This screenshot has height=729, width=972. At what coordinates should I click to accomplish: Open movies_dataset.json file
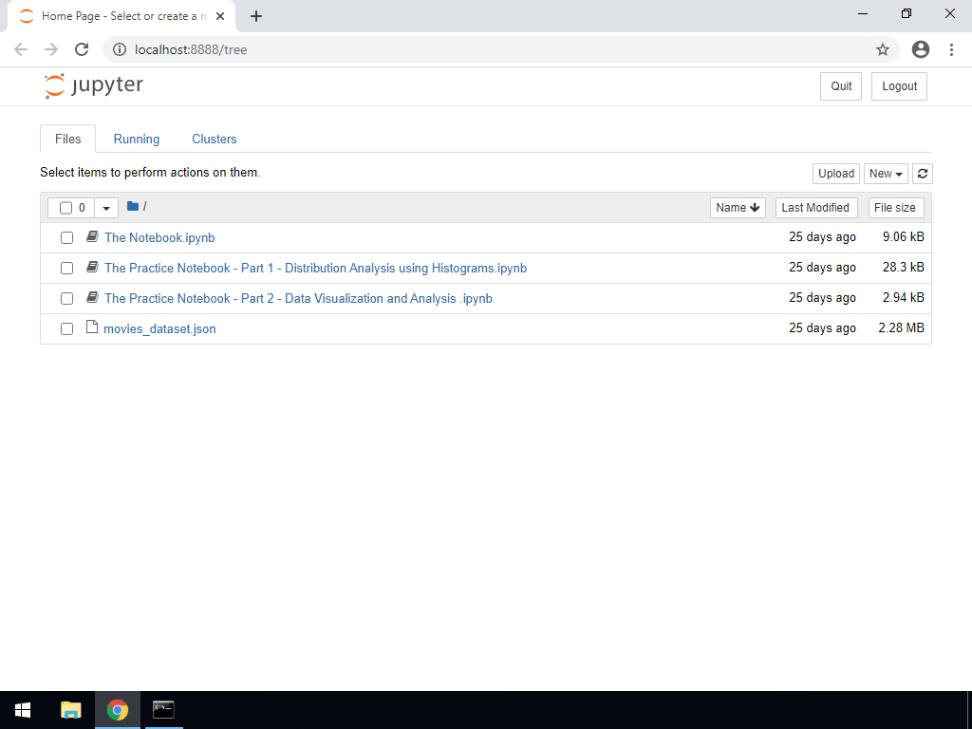tap(159, 328)
